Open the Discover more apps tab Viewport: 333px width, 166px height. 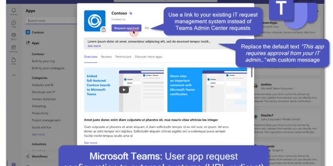point(149,57)
